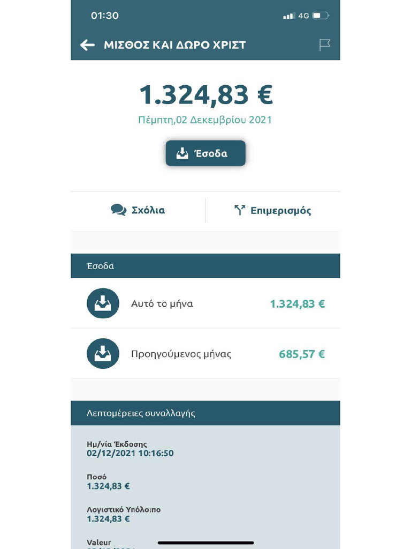411x549 pixels.
Task: Tap the battery icon in status bar
Action: coord(321,16)
